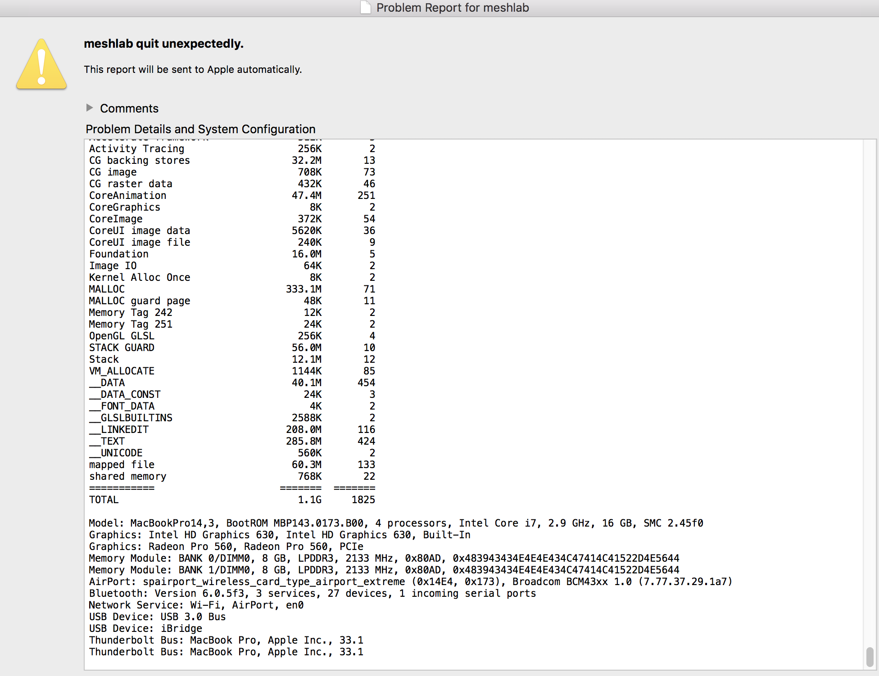
Task: Expand the Comments disclosure triangle
Action: 90,108
